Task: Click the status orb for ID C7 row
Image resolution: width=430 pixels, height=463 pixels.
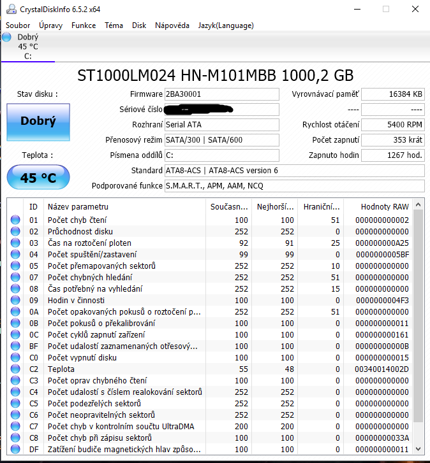Action: click(x=15, y=426)
